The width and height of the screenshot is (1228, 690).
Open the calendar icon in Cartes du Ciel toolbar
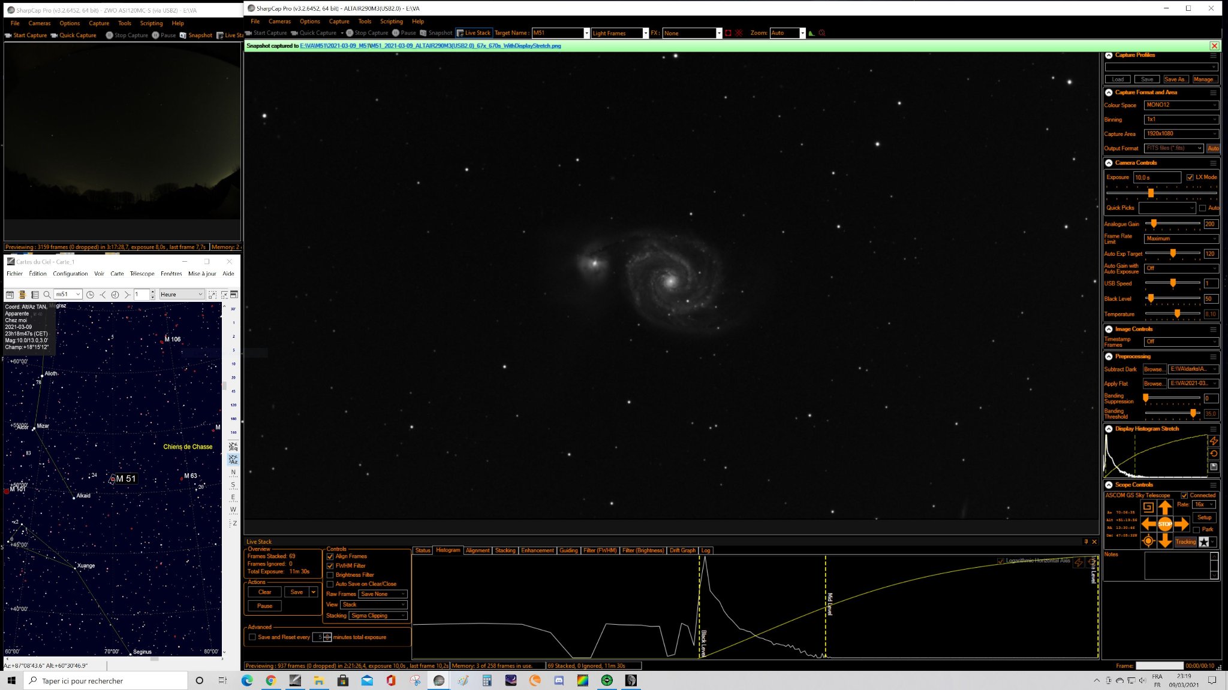[x=10, y=295]
